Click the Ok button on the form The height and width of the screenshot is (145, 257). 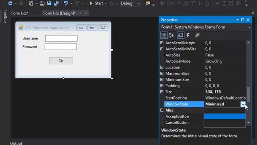click(x=61, y=61)
